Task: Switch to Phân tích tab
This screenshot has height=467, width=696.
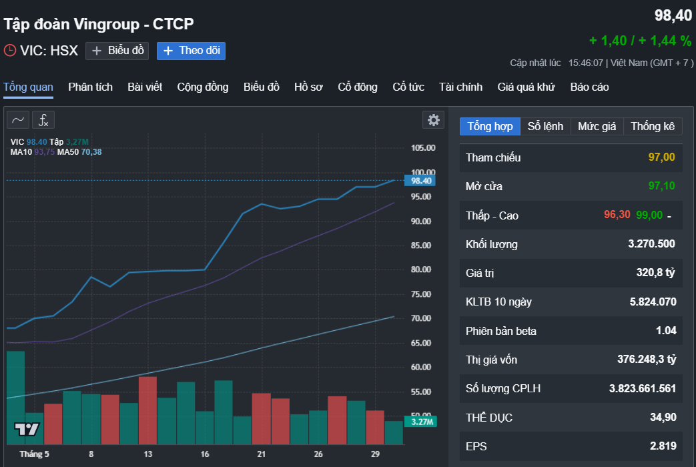Action: click(91, 87)
